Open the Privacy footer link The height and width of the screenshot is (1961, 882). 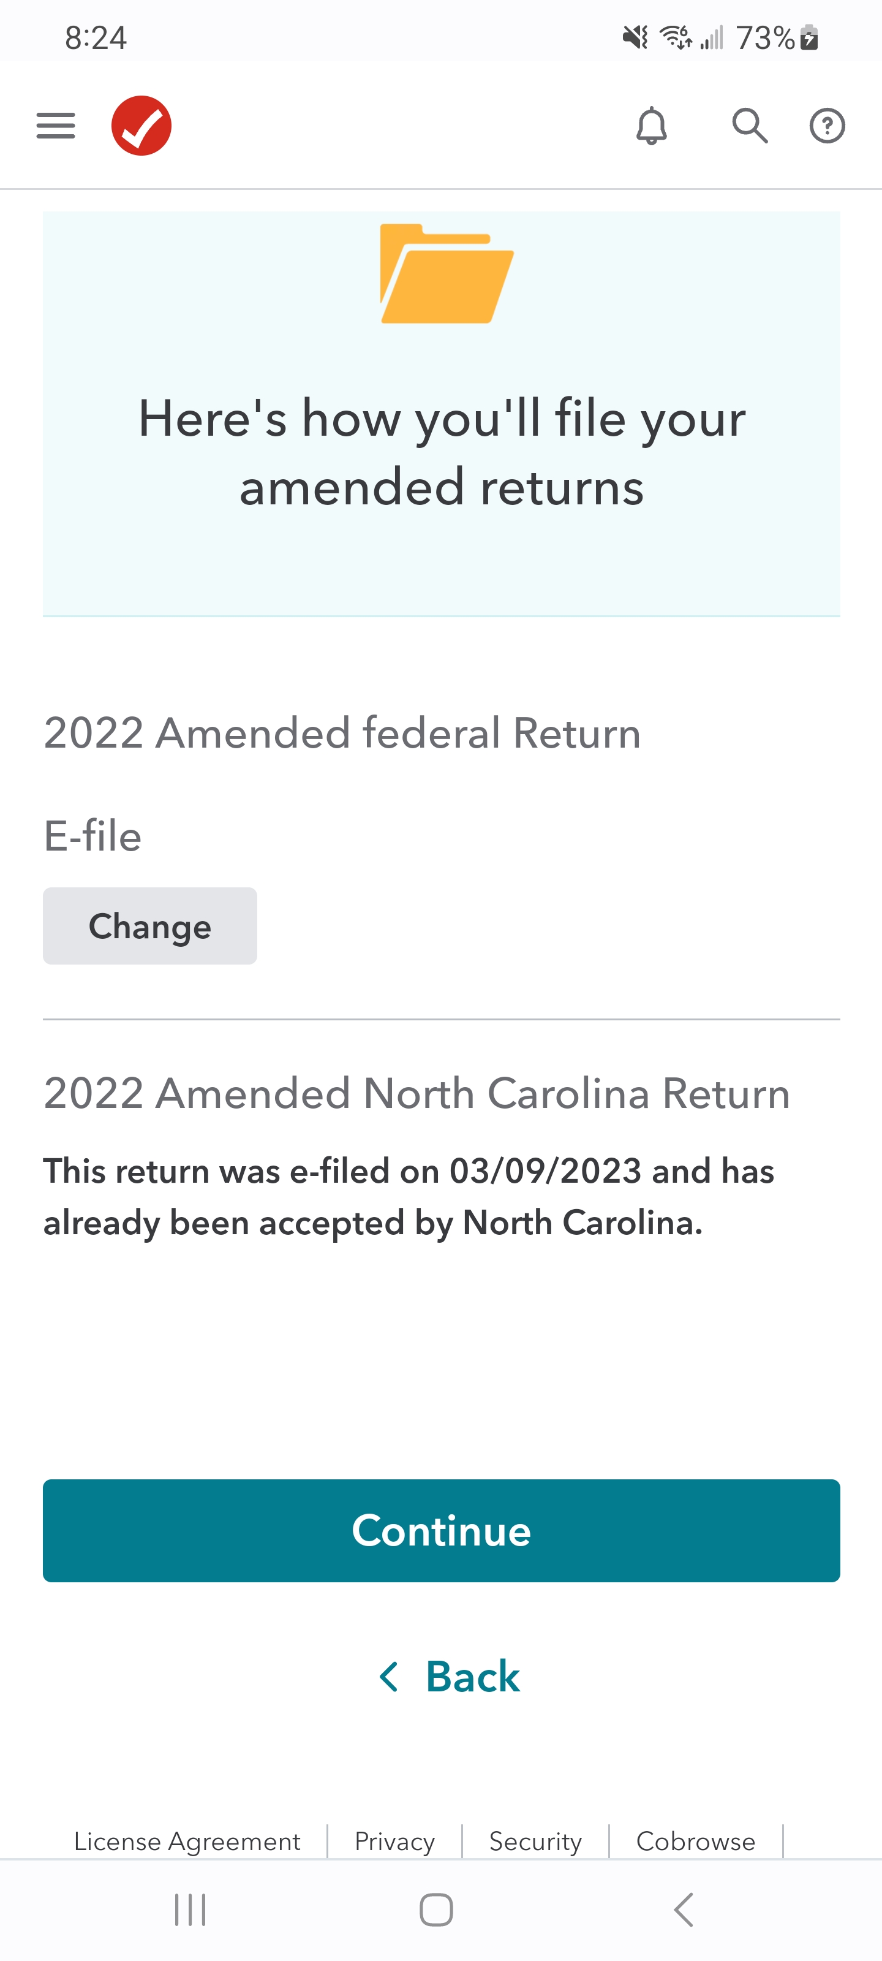pyautogui.click(x=394, y=1842)
